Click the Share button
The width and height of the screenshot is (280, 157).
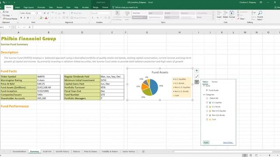pyautogui.click(x=277, y=7)
